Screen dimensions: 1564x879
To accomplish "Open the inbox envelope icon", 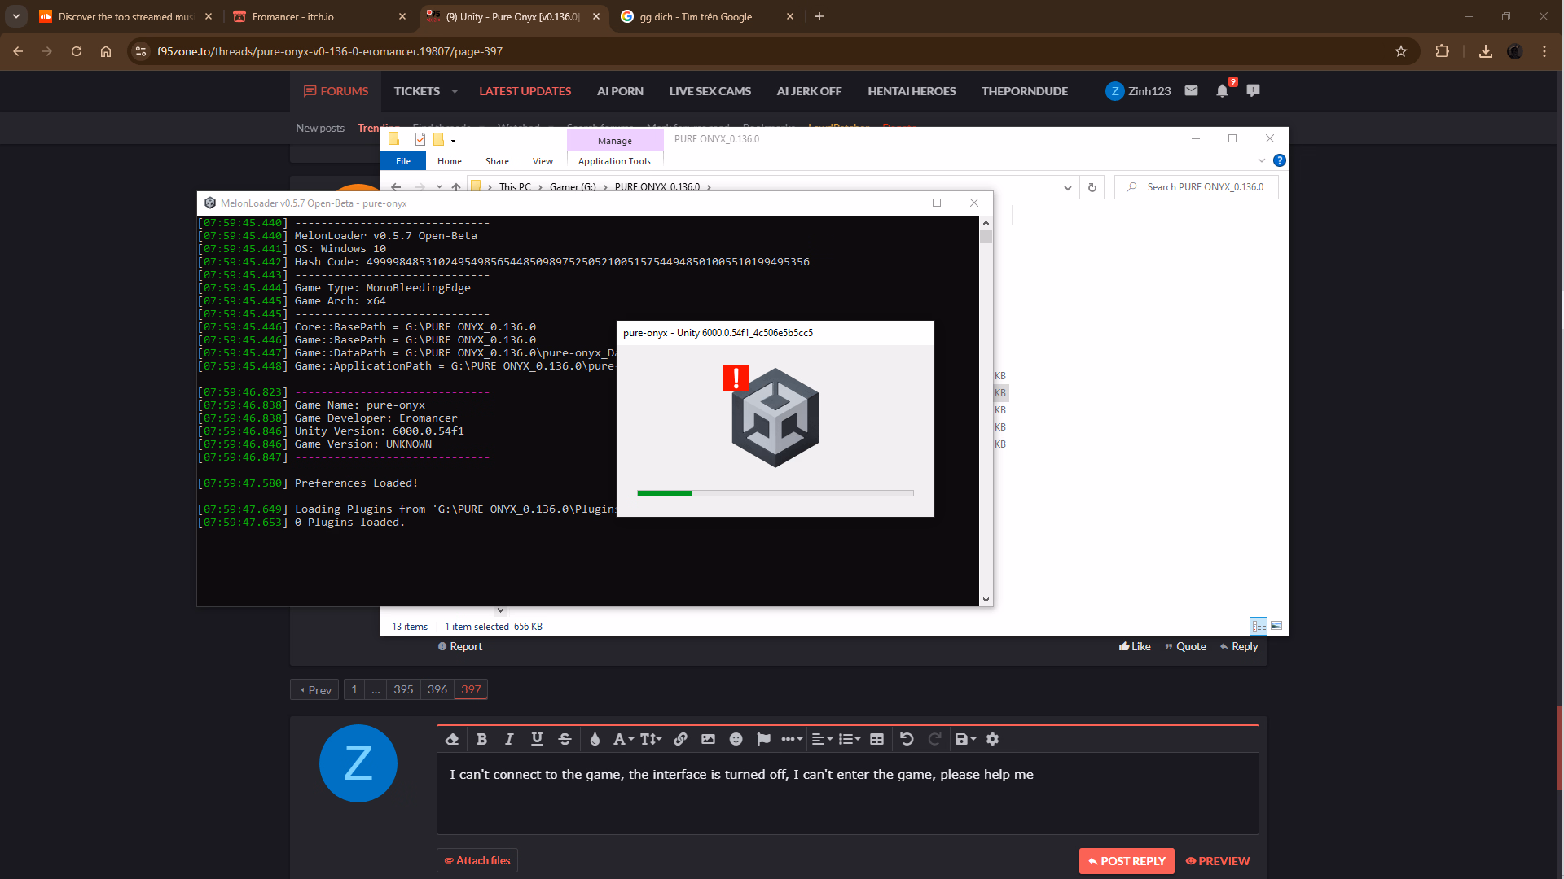I will (1191, 91).
